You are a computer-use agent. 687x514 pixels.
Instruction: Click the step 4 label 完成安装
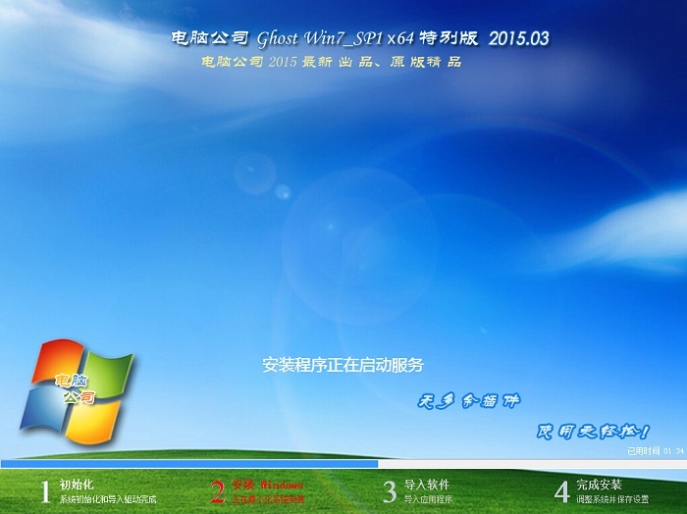tap(599, 485)
